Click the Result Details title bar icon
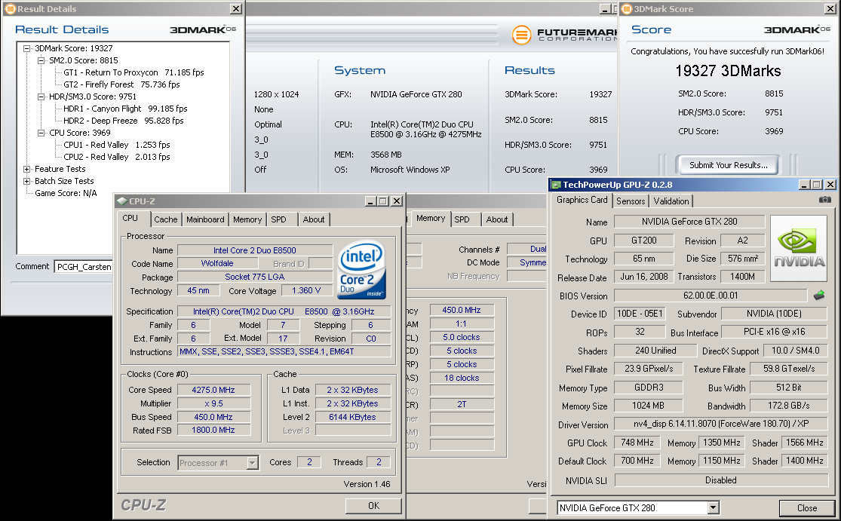The height and width of the screenshot is (521, 841). [x=11, y=8]
